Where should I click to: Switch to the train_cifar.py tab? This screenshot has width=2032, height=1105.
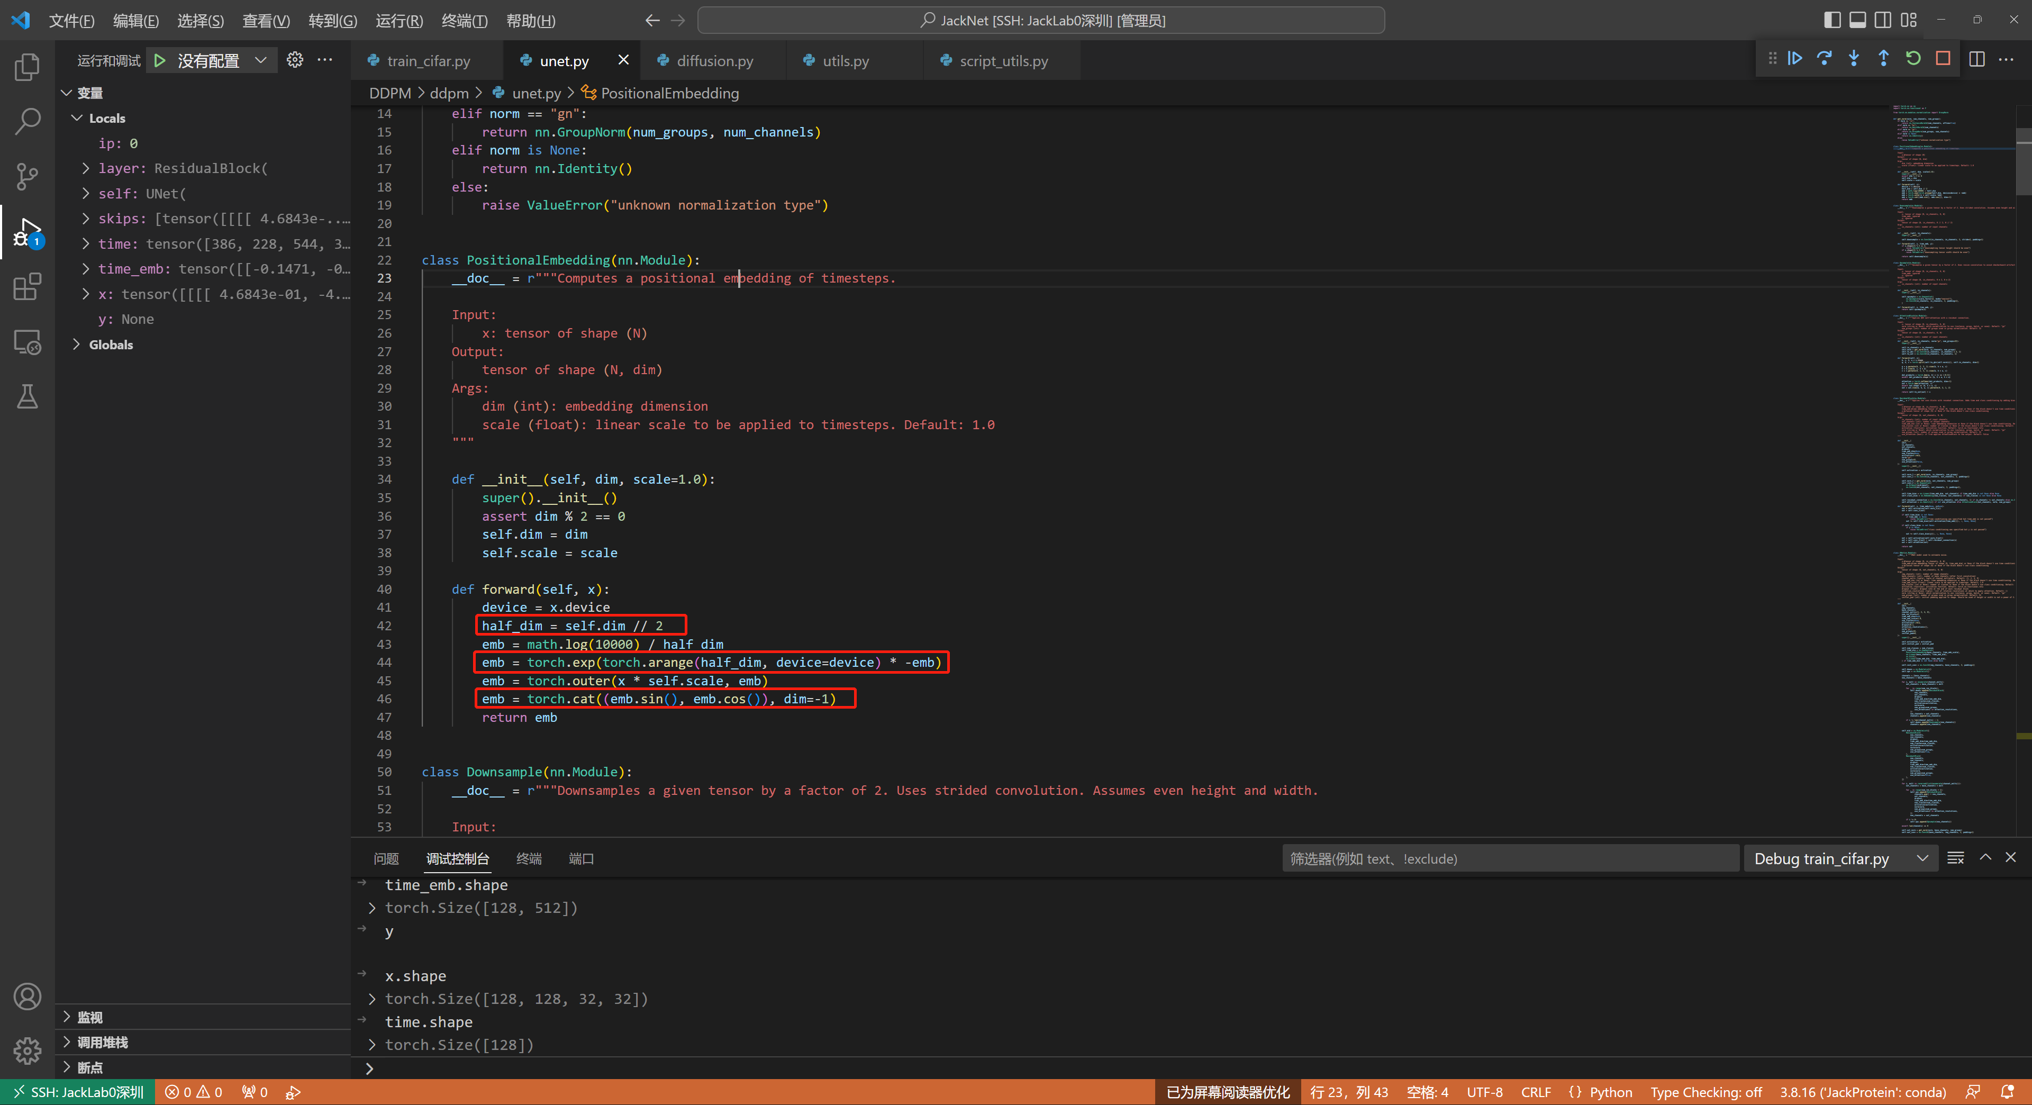coord(428,61)
